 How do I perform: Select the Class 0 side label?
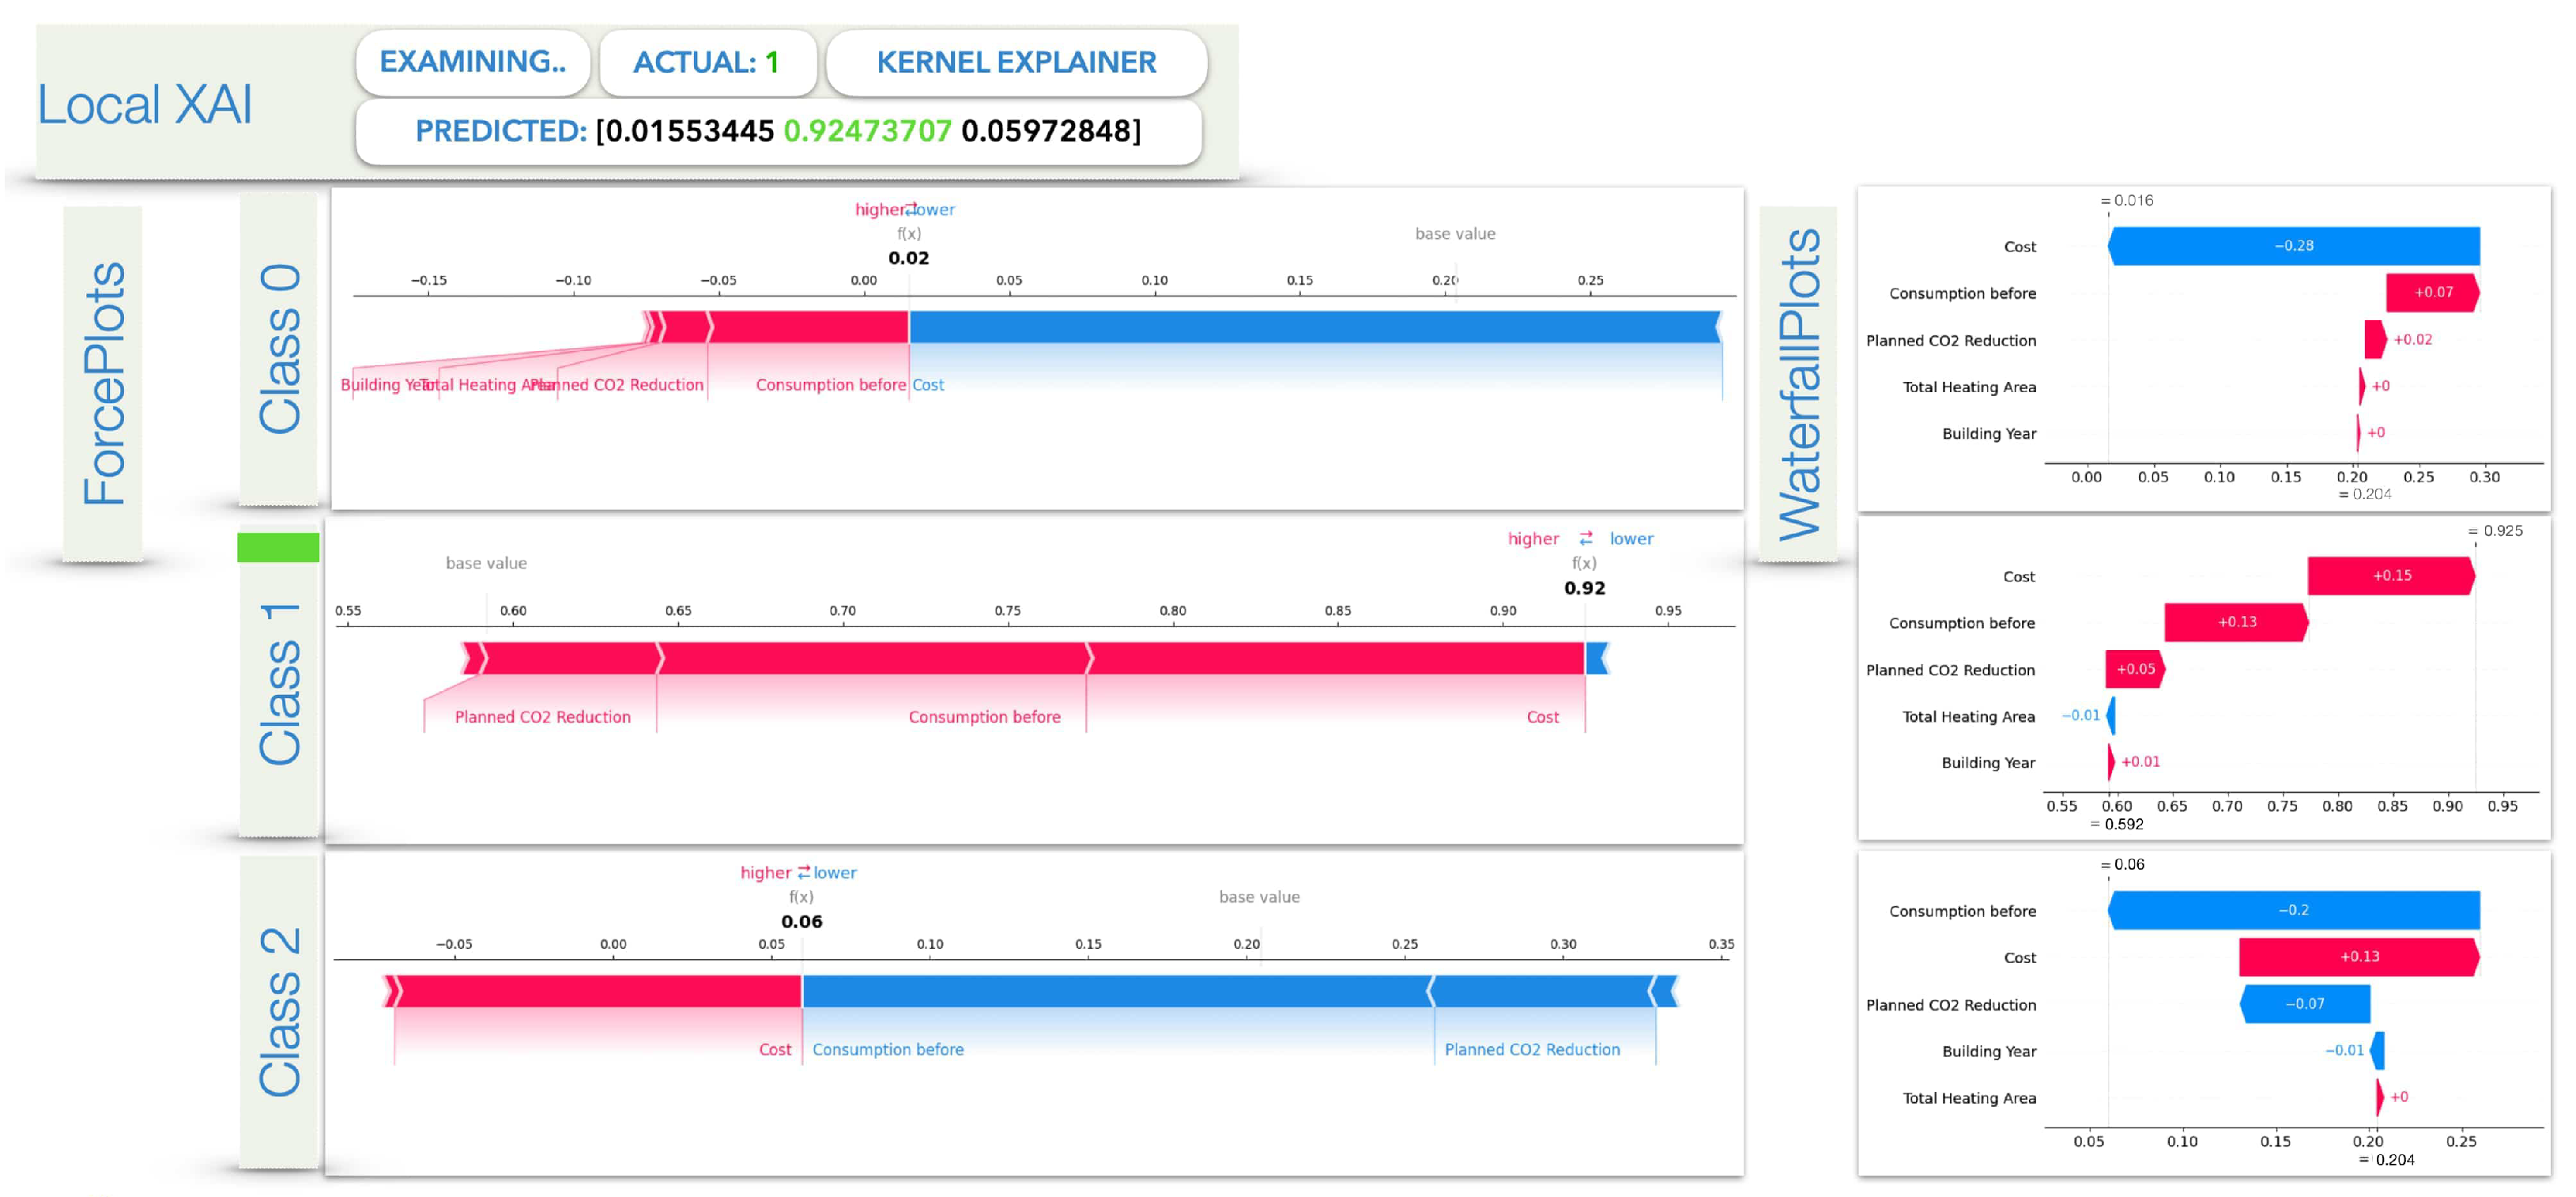click(x=279, y=349)
